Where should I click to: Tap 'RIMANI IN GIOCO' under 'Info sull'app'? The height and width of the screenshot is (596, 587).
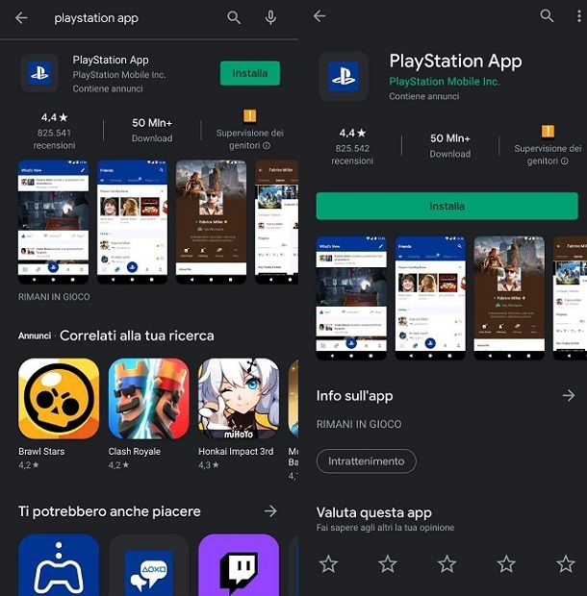point(359,424)
